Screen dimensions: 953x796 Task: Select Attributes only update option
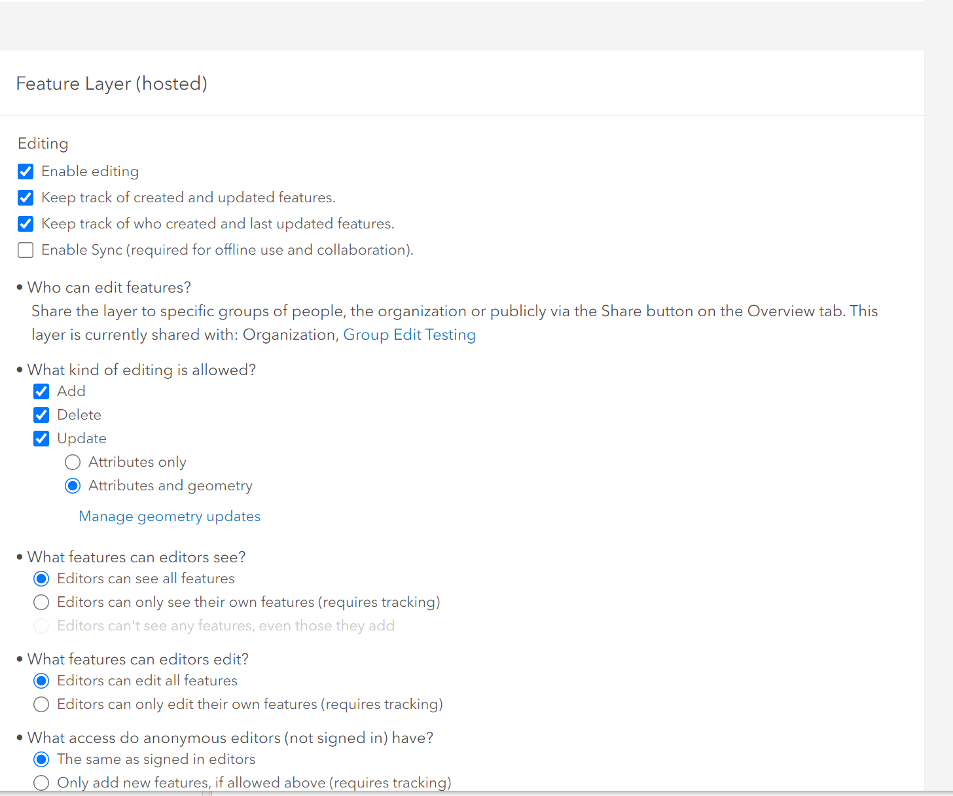(x=73, y=461)
